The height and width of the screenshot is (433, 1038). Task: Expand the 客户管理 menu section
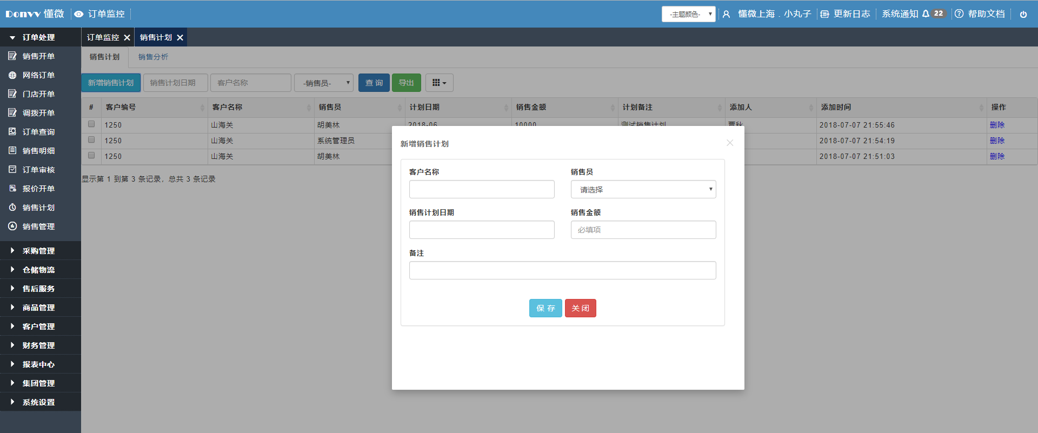coord(41,326)
